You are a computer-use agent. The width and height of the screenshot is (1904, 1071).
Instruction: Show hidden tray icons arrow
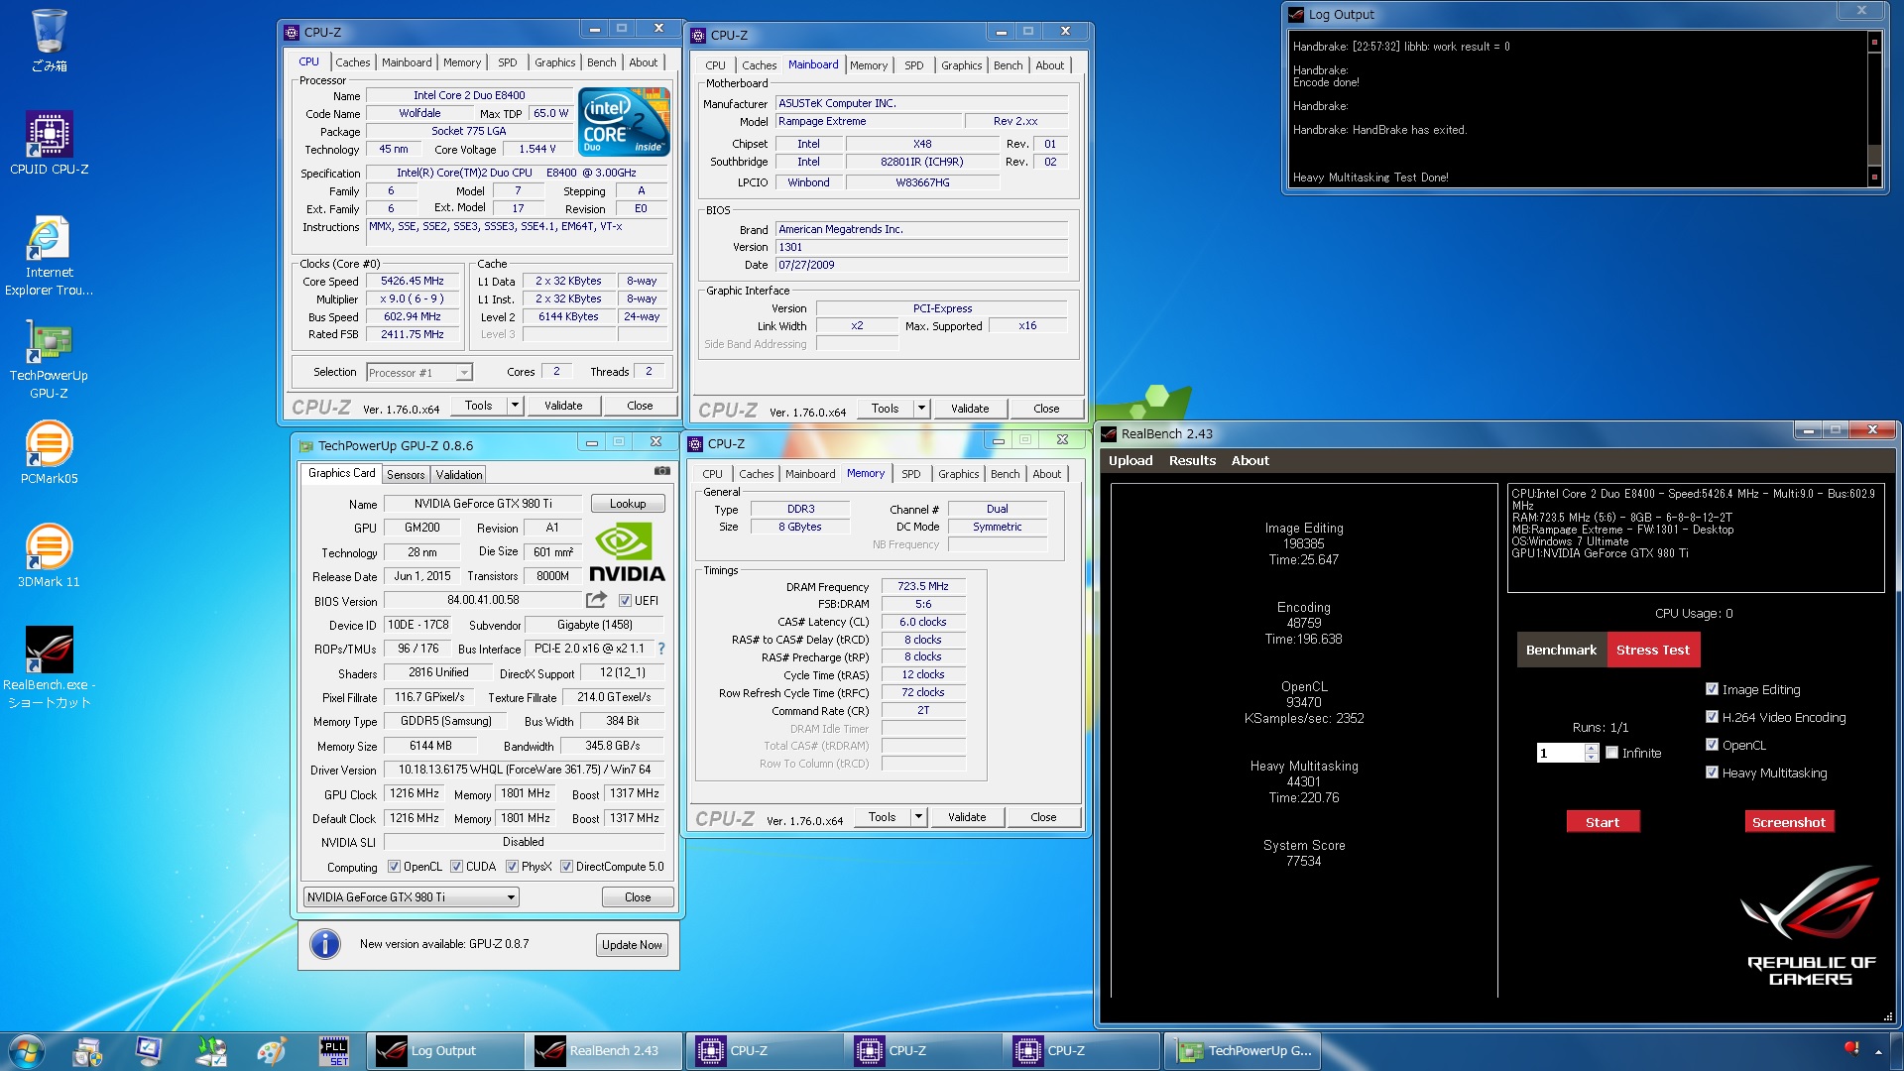click(1878, 1052)
